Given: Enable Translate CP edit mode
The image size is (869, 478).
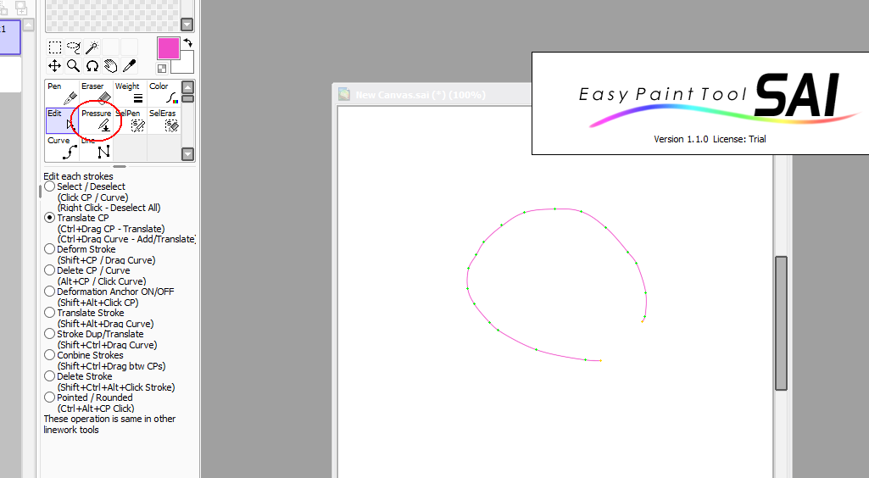Looking at the screenshot, I should (x=50, y=218).
